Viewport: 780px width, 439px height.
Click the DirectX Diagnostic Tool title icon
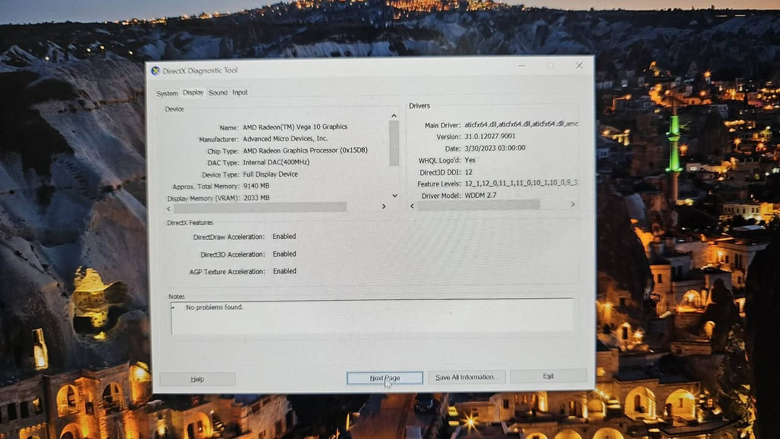coord(156,71)
